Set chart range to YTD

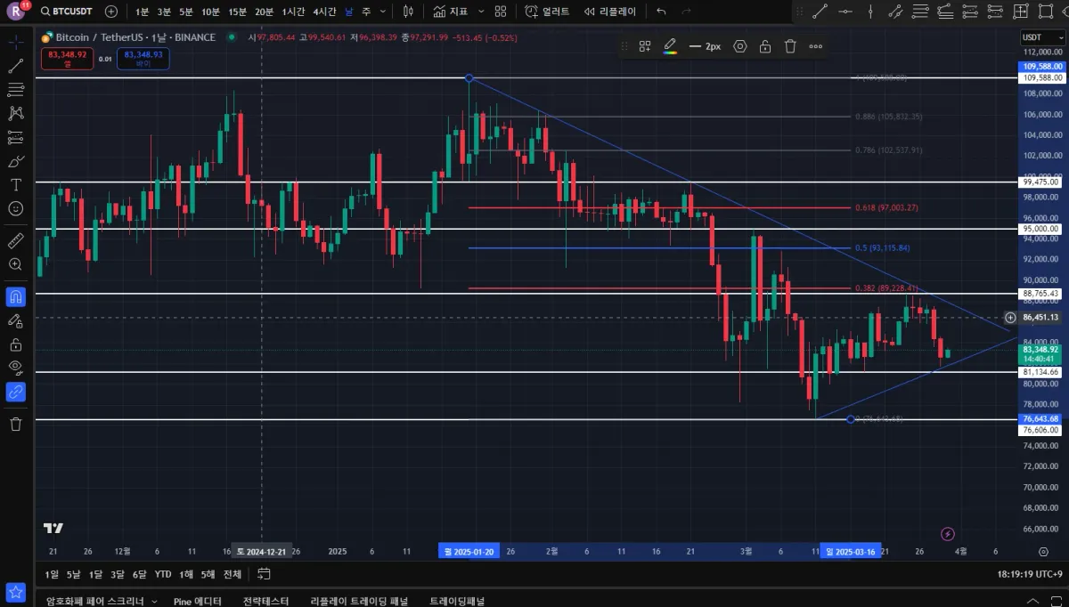point(163,574)
